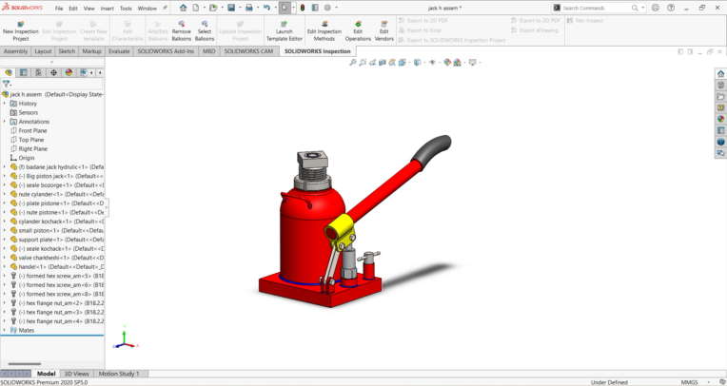Select support plate<1> in feature tree
Image resolution: width=727 pixels, height=386 pixels.
55,240
